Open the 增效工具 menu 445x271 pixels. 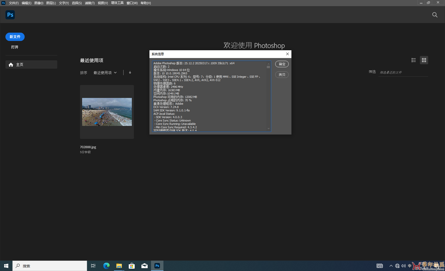[117, 3]
